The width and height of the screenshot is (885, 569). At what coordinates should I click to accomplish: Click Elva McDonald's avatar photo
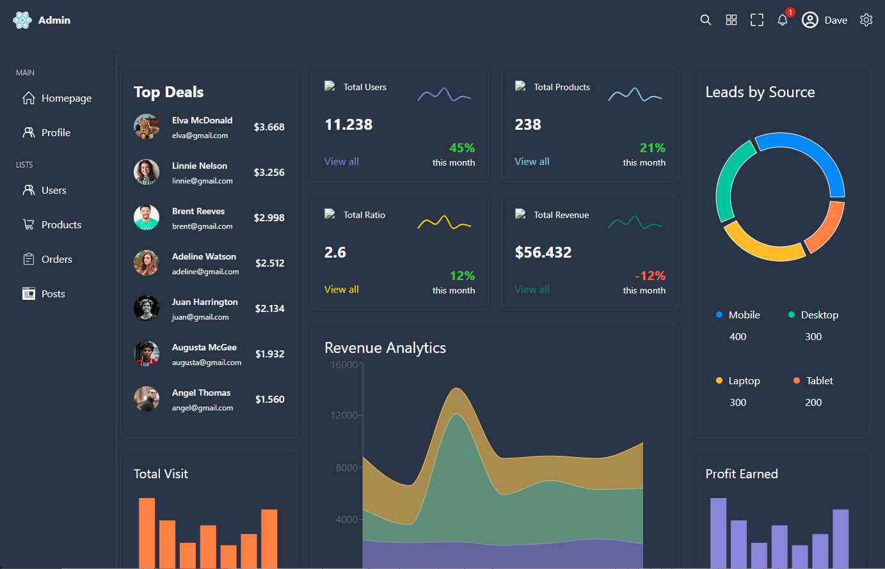147,127
